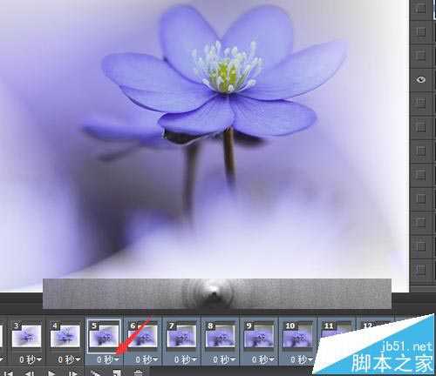Open frame 6 delay time dropdown

(146, 359)
